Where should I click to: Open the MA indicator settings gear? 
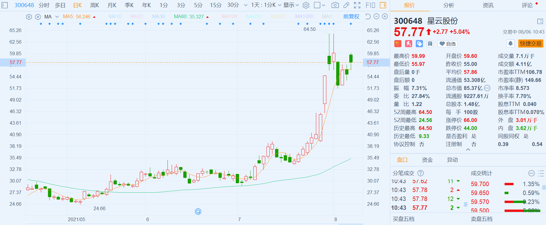tap(29, 17)
